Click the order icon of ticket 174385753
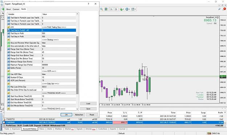 click(4, 119)
